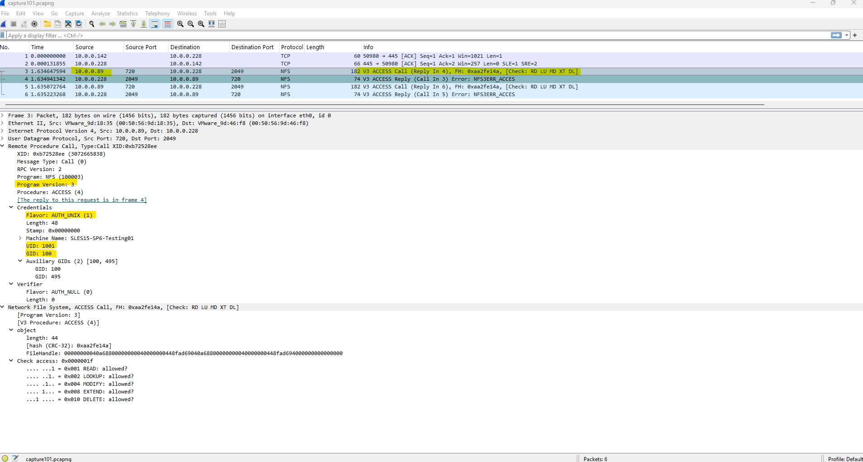
Task: Go back in packet history
Action: tap(102, 24)
